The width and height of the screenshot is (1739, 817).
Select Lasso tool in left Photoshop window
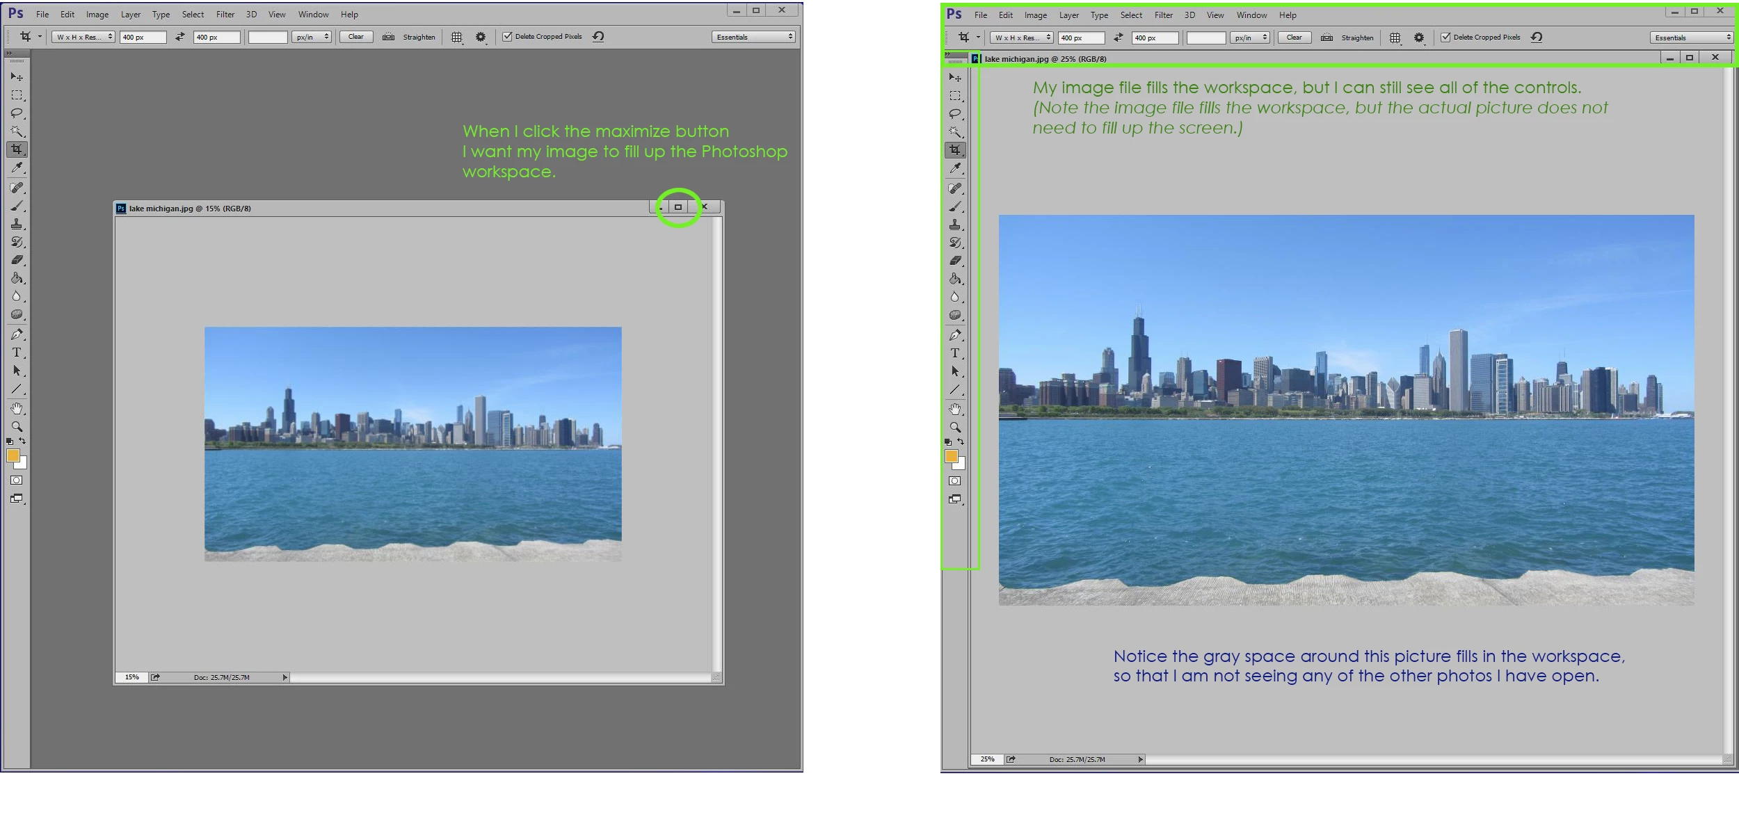tap(17, 113)
